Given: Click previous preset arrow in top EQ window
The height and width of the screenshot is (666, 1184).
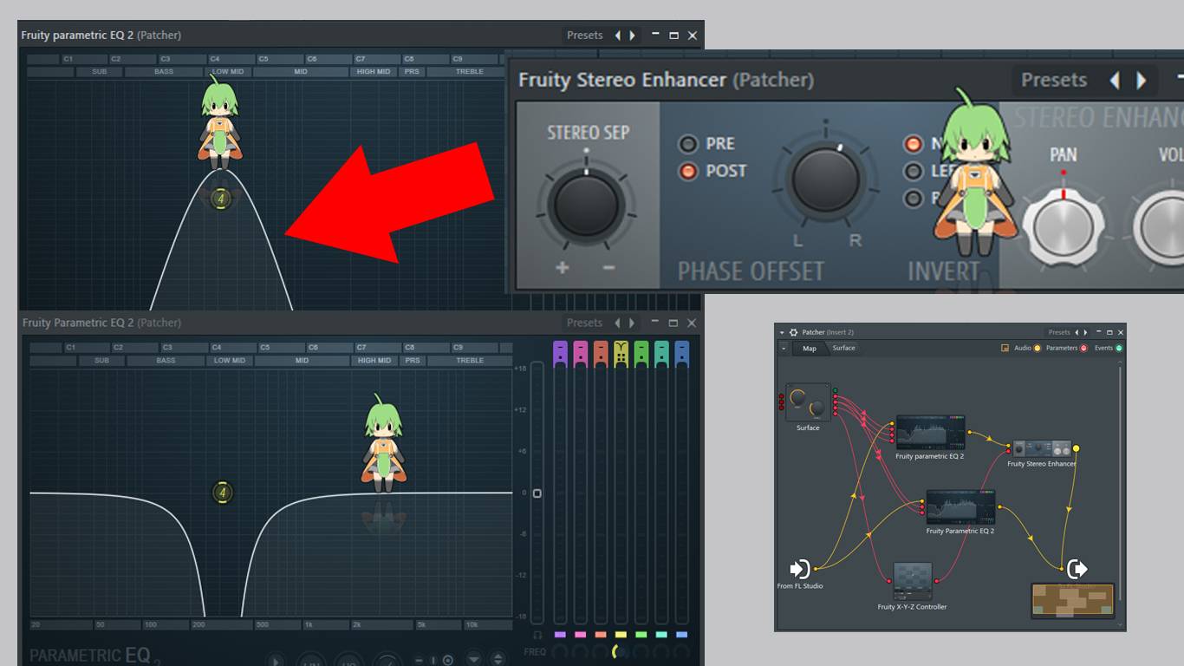Looking at the screenshot, I should 617,36.
